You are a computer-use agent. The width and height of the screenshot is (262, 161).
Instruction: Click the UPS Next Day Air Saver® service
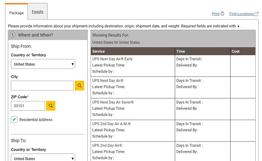point(113,102)
